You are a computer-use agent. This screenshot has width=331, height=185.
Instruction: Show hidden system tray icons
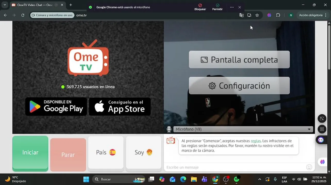pyautogui.click(x=260, y=179)
